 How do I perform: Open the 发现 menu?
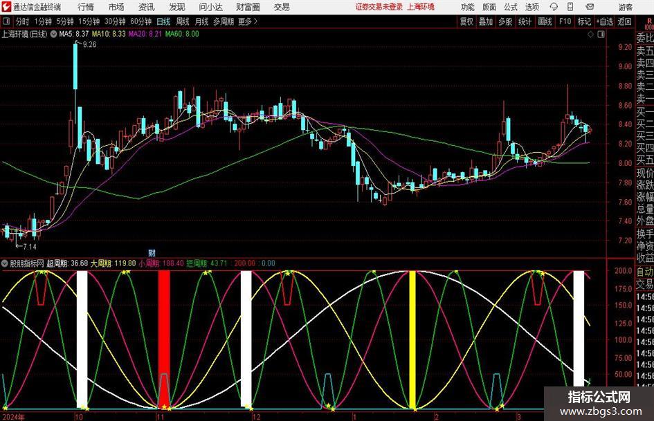coord(177,7)
